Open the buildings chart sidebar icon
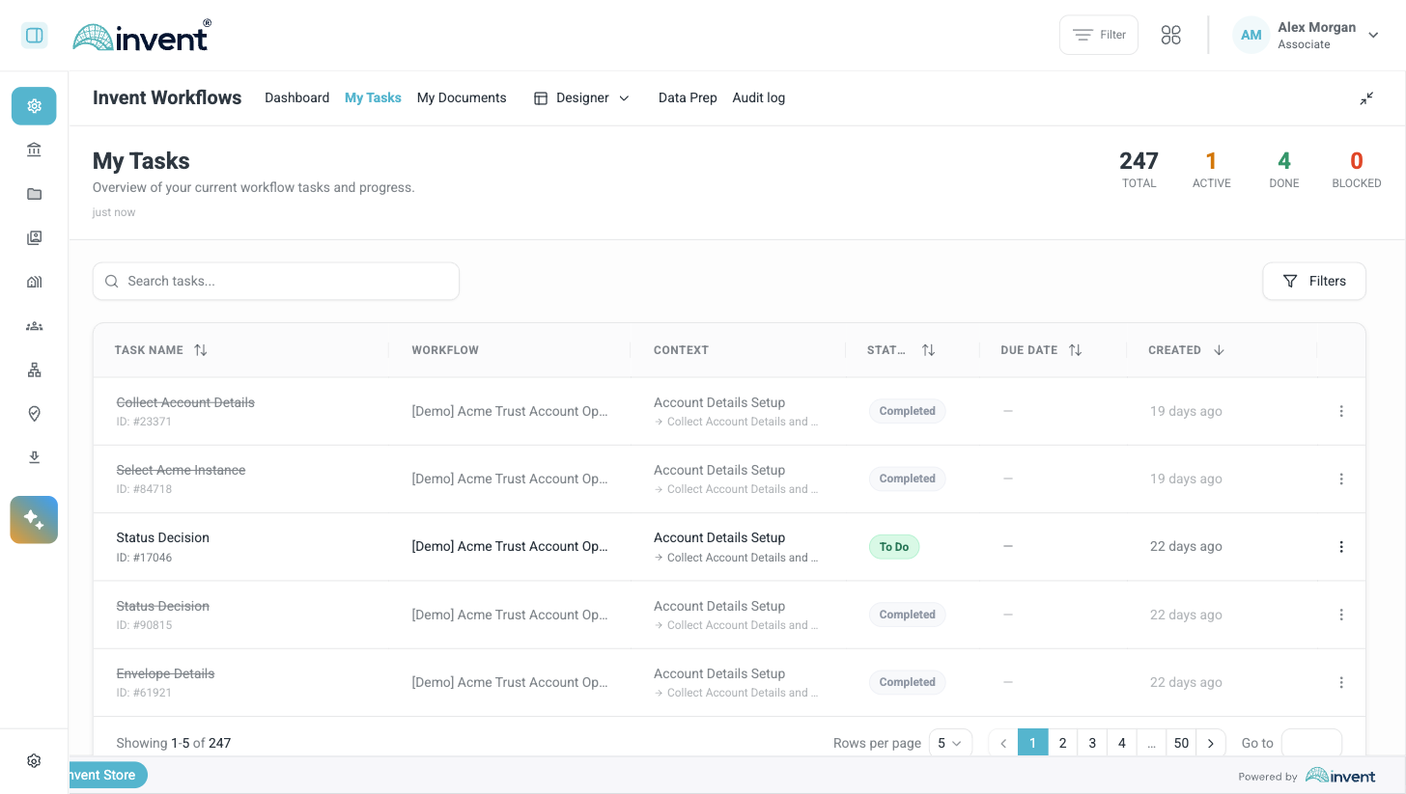Image resolution: width=1406 pixels, height=794 pixels. 34,282
